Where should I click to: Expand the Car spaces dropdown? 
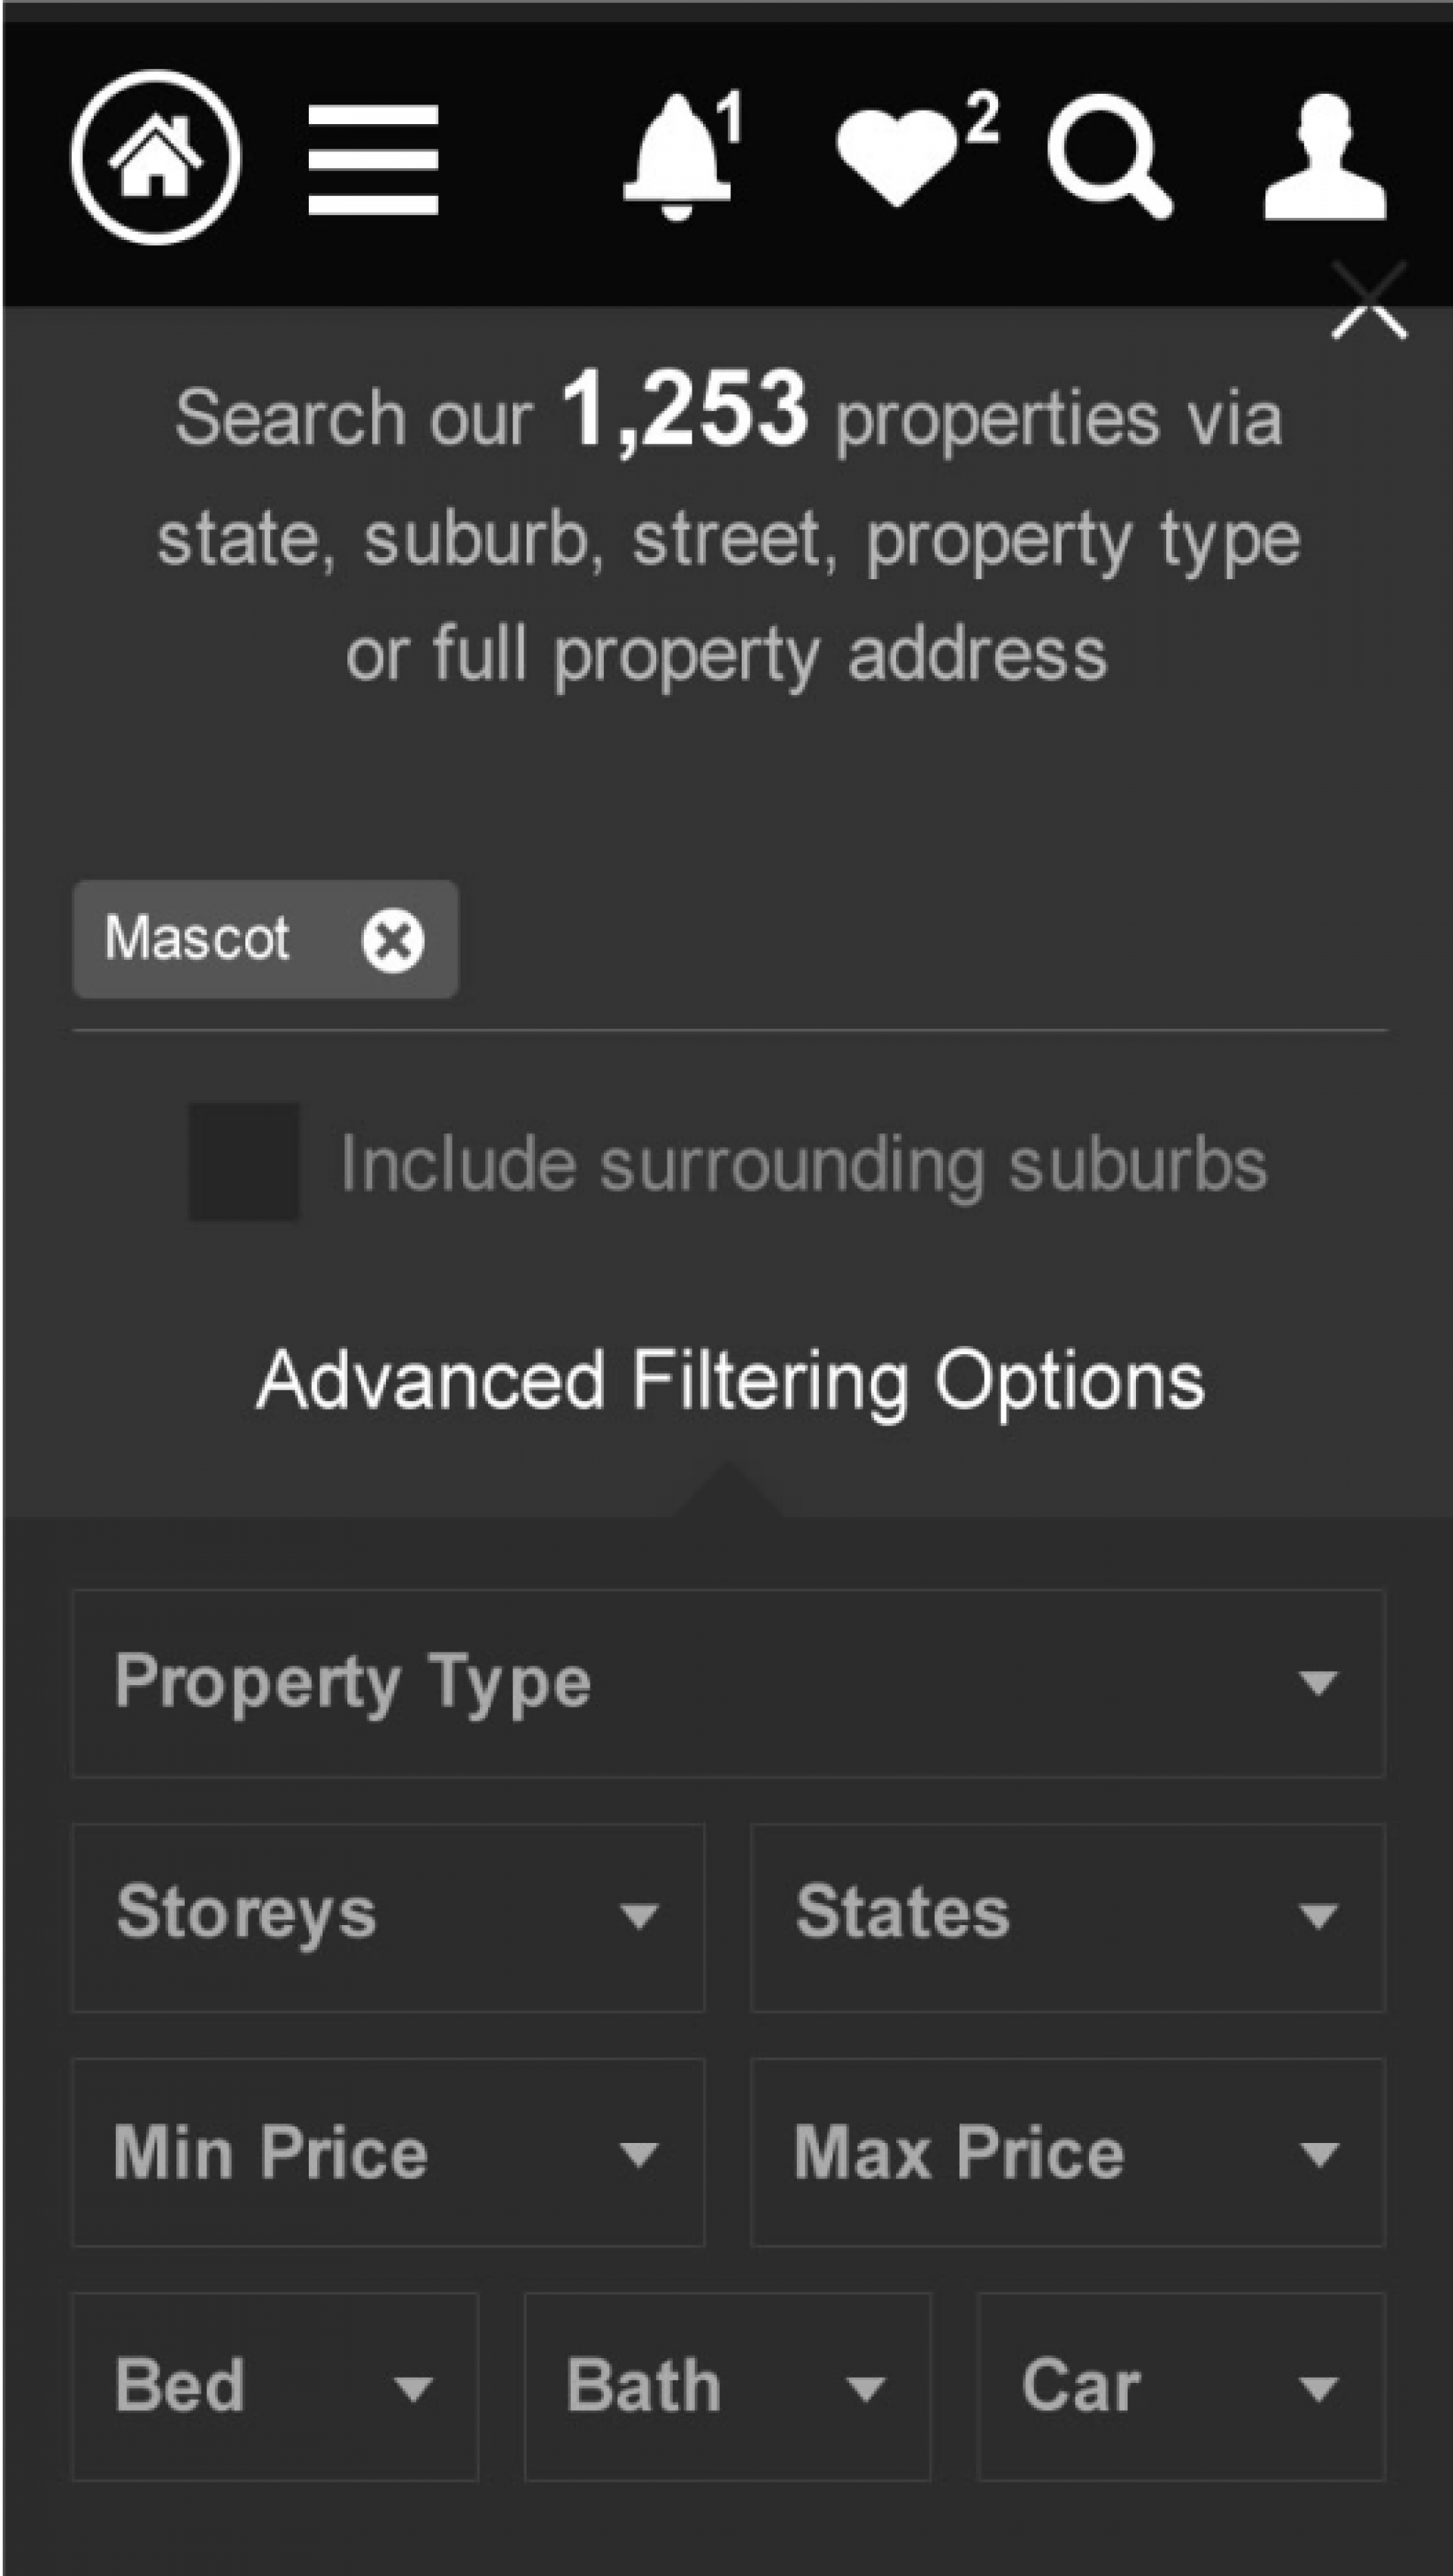pyautogui.click(x=1180, y=2387)
